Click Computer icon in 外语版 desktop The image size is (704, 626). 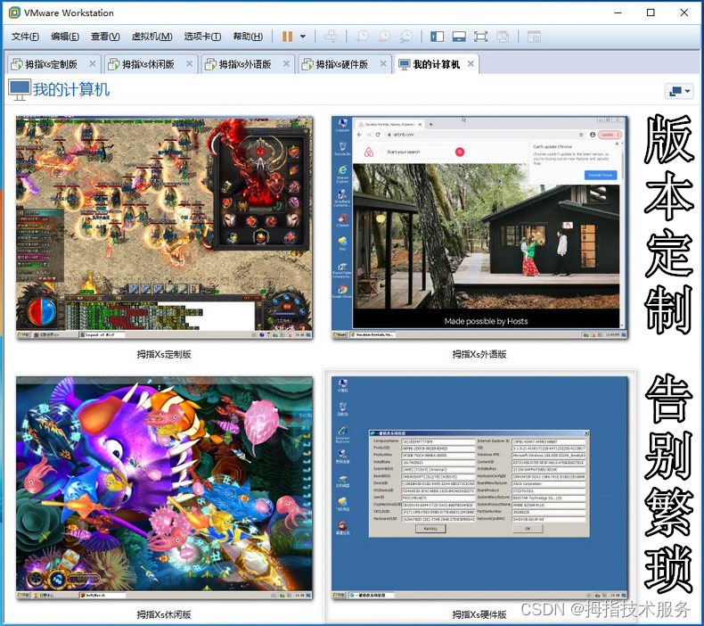pyautogui.click(x=342, y=125)
